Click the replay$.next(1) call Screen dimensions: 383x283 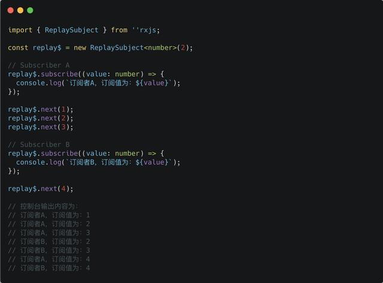(41, 109)
